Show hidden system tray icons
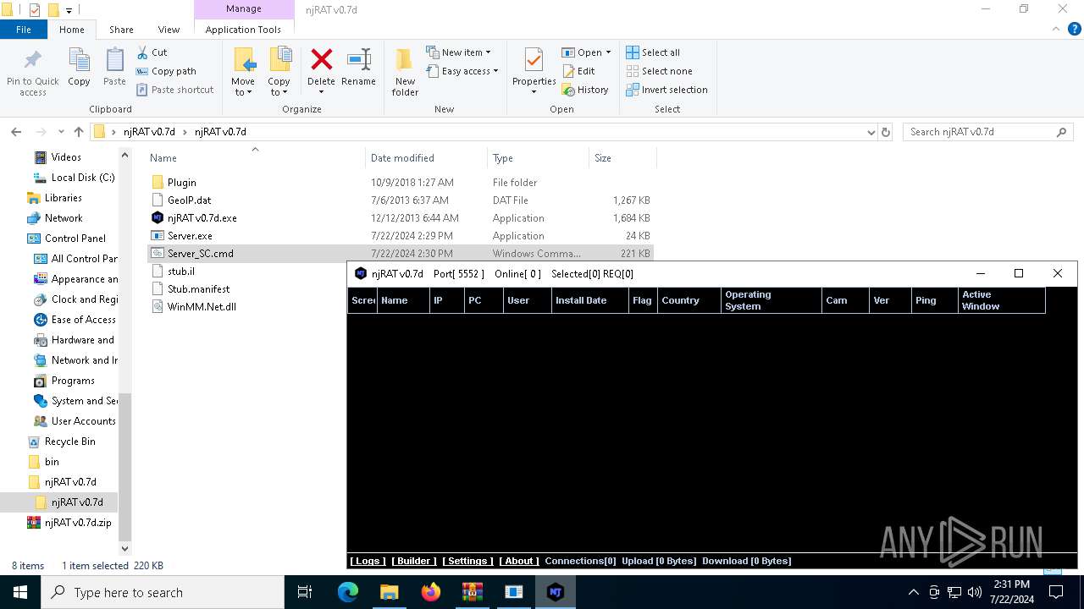The image size is (1084, 609). click(913, 592)
